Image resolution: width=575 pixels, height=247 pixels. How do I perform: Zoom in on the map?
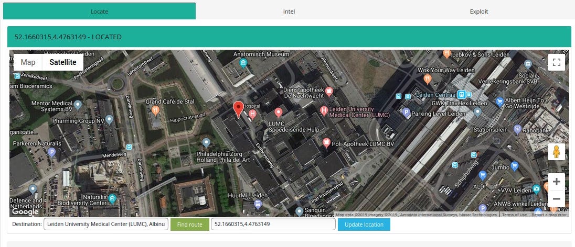556,182
